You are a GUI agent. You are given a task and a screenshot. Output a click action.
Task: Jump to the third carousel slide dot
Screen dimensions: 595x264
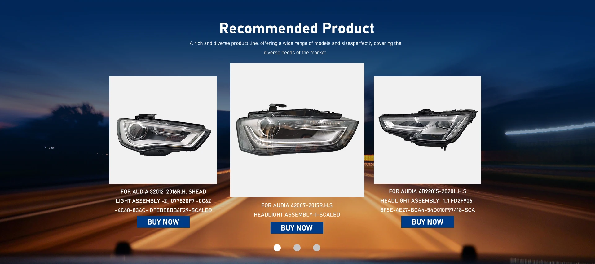coord(316,248)
